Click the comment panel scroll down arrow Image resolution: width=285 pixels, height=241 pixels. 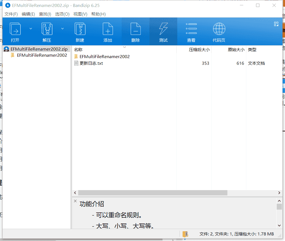(279, 226)
